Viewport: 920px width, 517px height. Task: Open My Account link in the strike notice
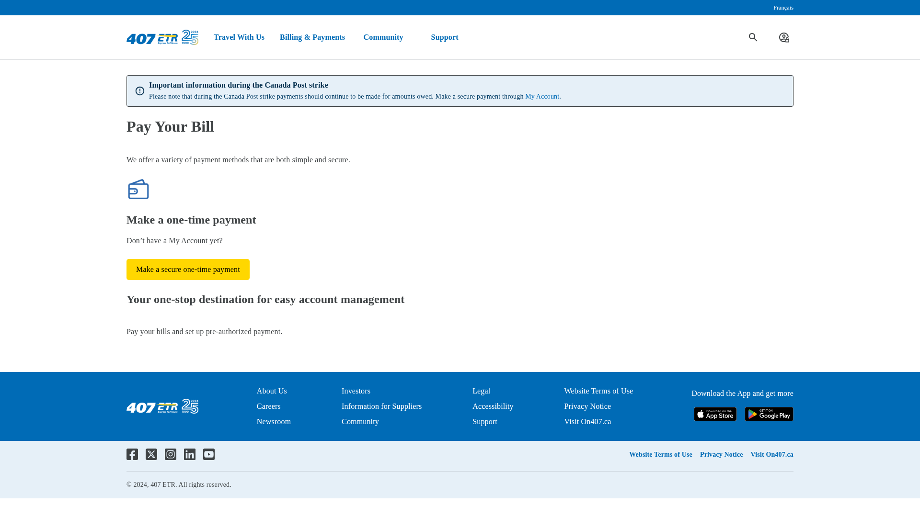(542, 96)
